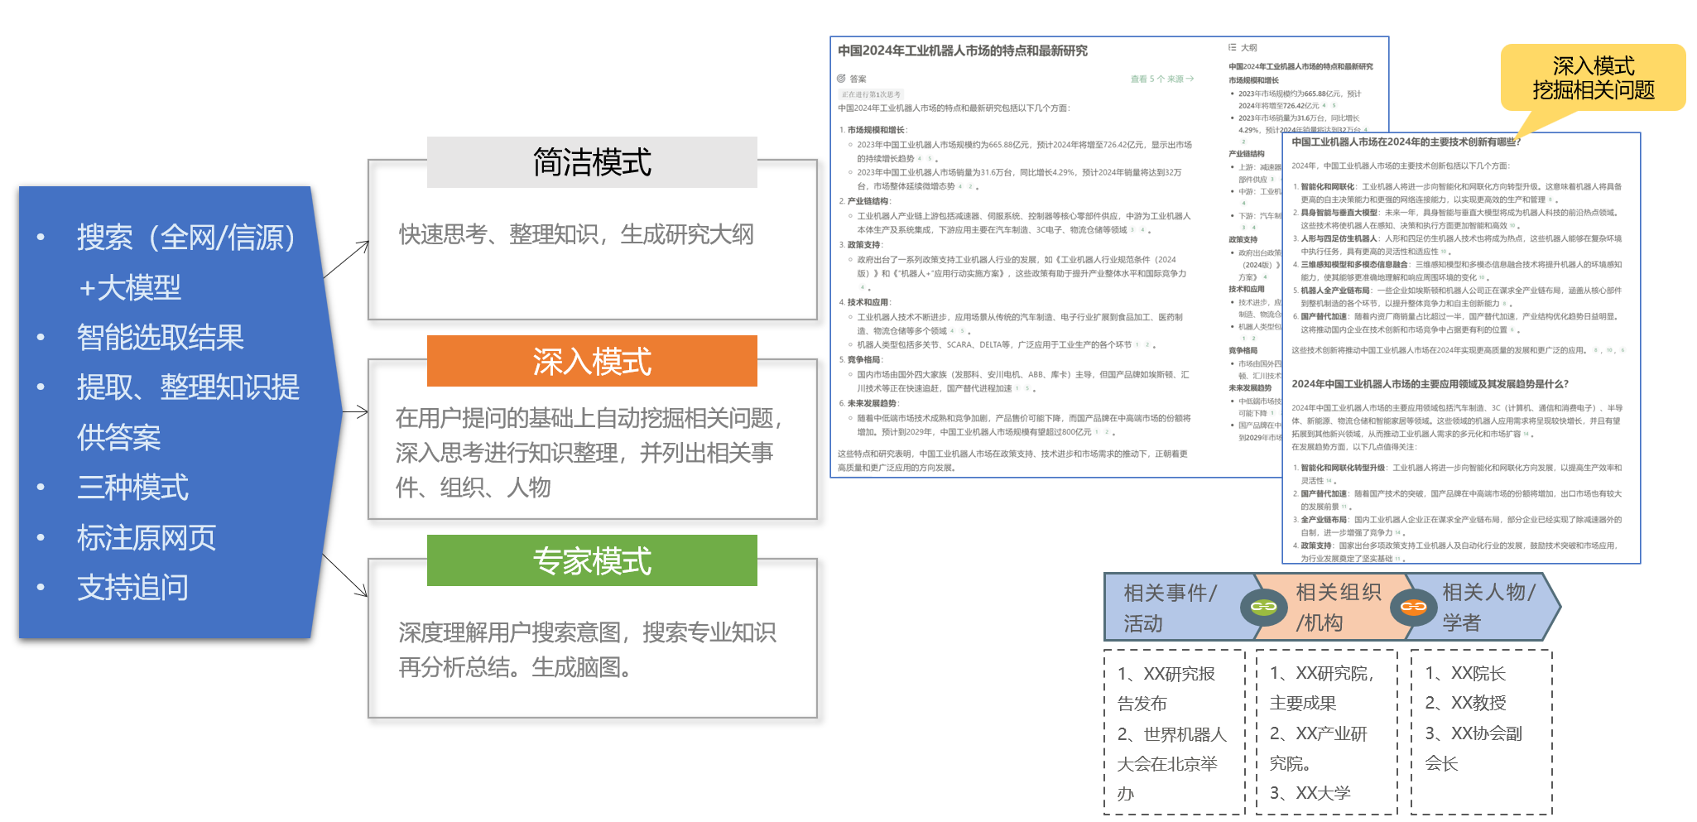Click the XX院长 dashed list box
Image resolution: width=1697 pixels, height=822 pixels.
(x=1481, y=732)
